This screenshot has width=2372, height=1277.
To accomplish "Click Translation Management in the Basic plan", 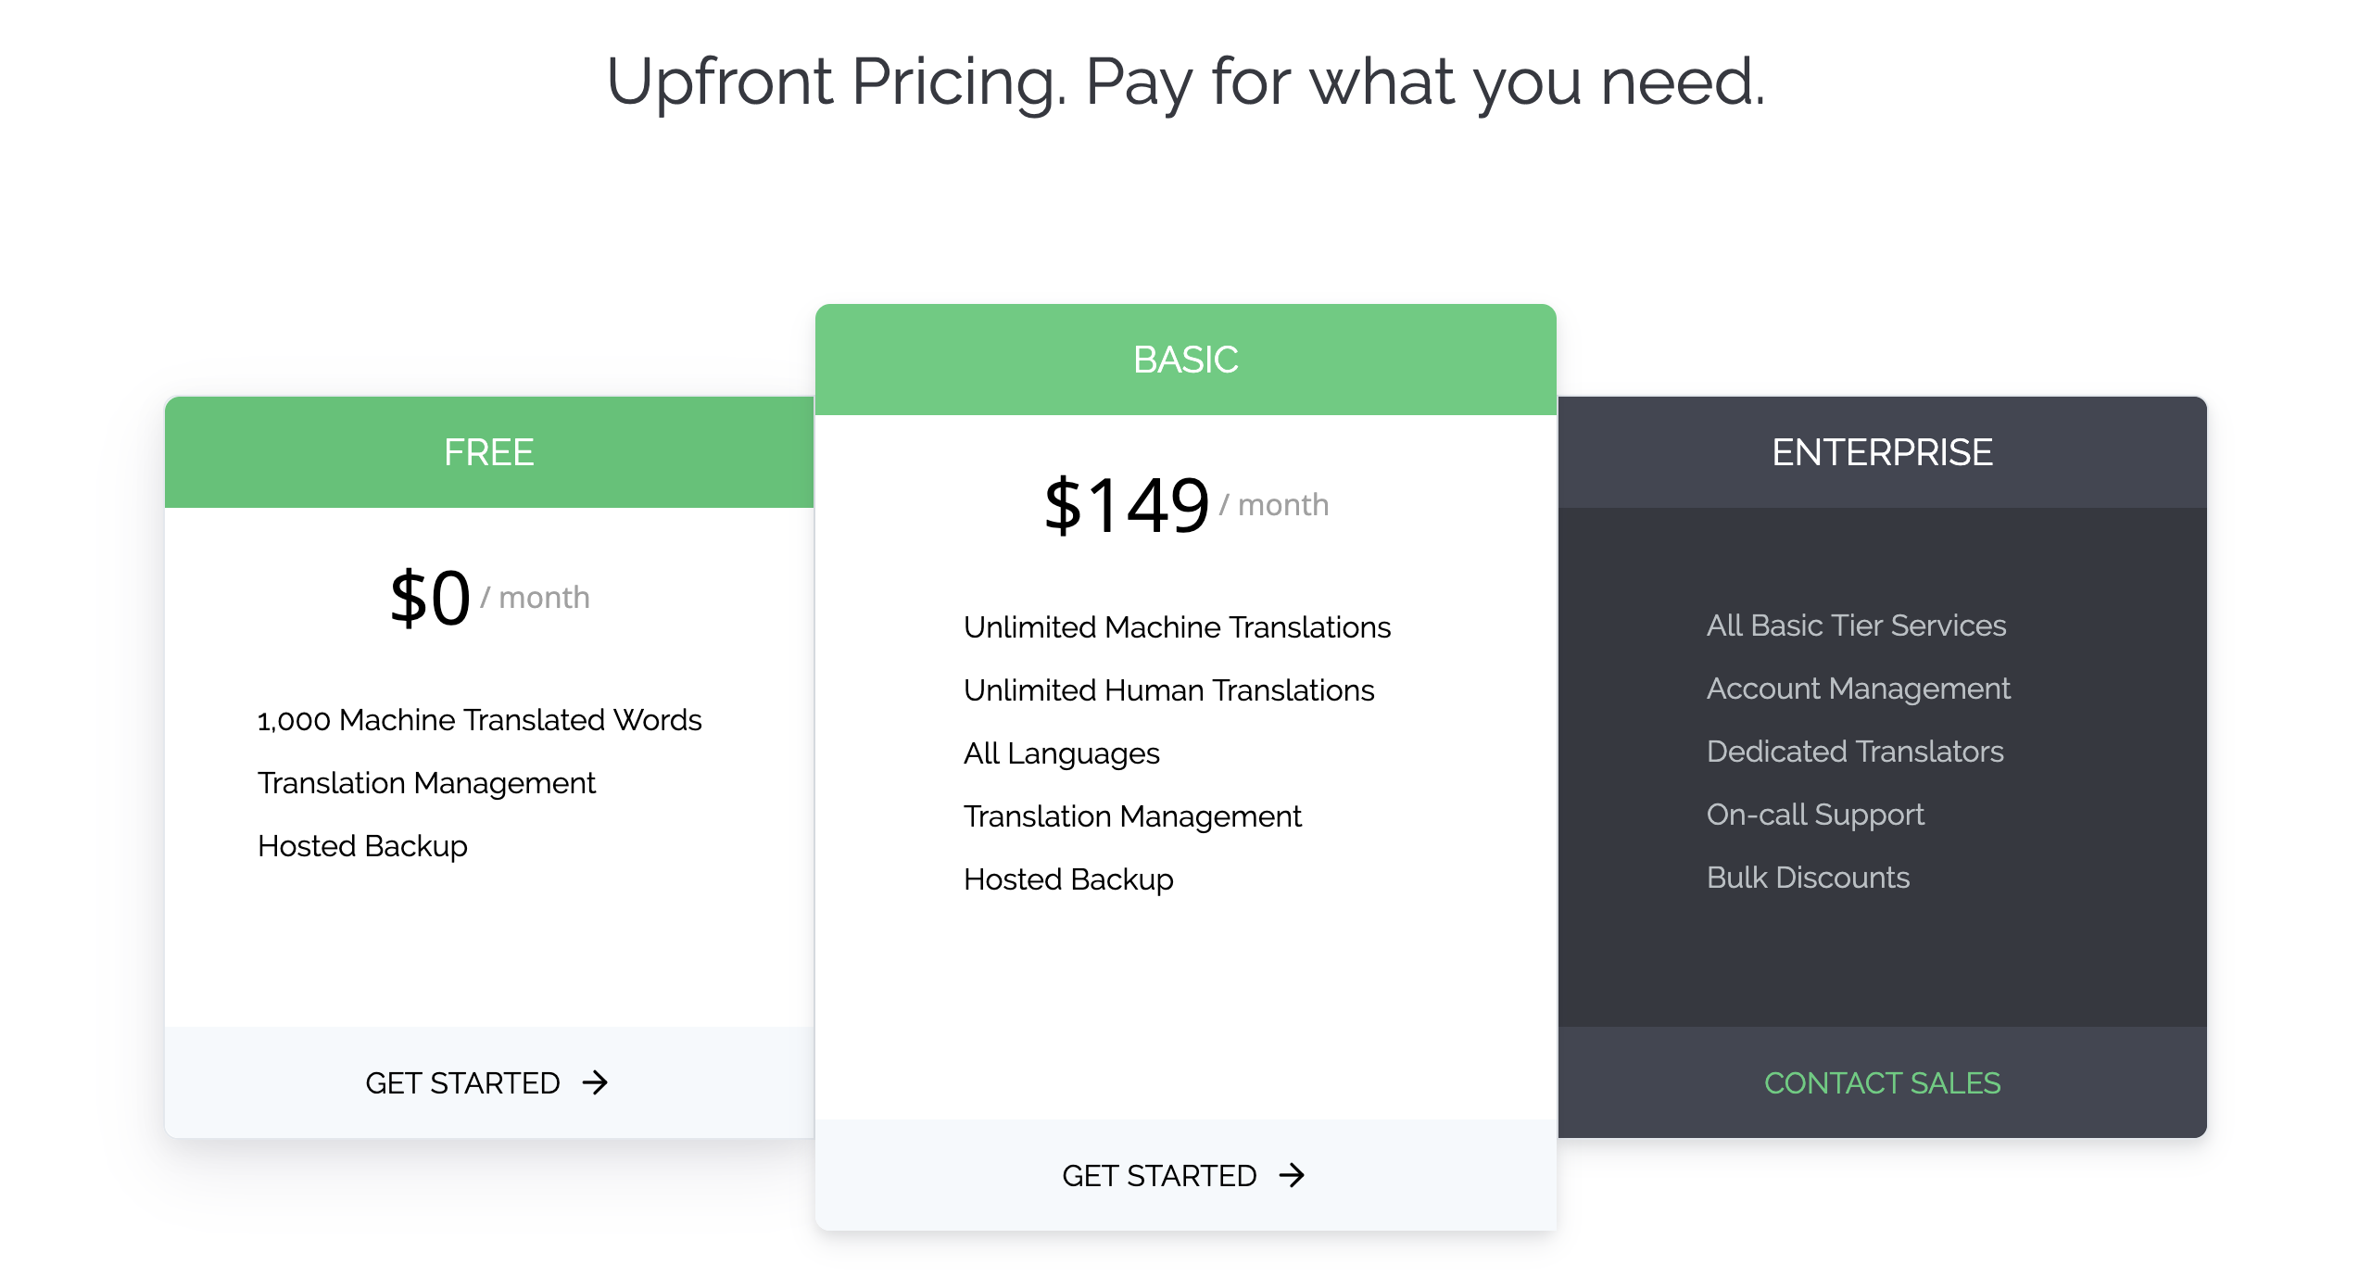I will point(1132,816).
